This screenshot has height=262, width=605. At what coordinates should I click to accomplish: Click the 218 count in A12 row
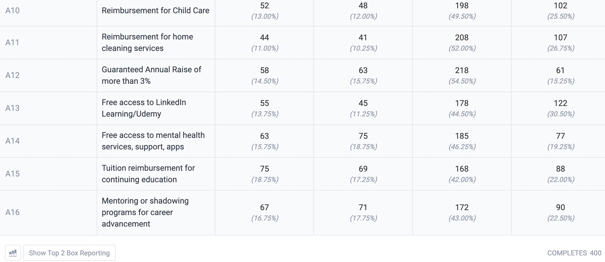point(462,70)
